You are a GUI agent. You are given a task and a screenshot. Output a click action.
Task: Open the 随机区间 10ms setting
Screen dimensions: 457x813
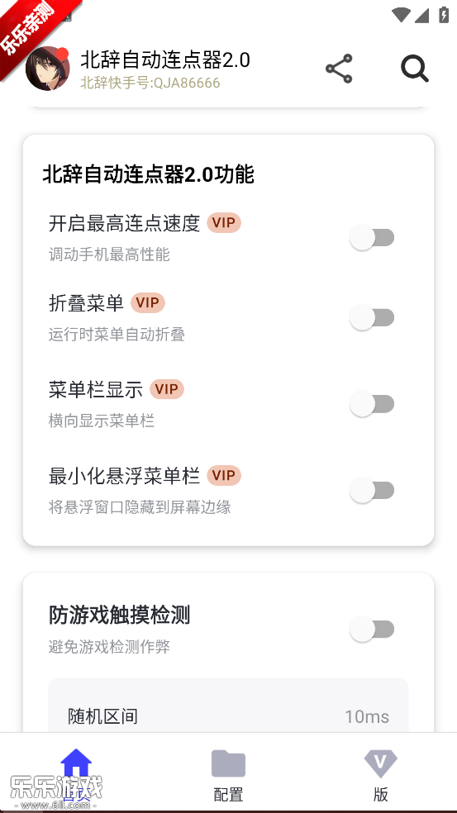click(x=228, y=716)
